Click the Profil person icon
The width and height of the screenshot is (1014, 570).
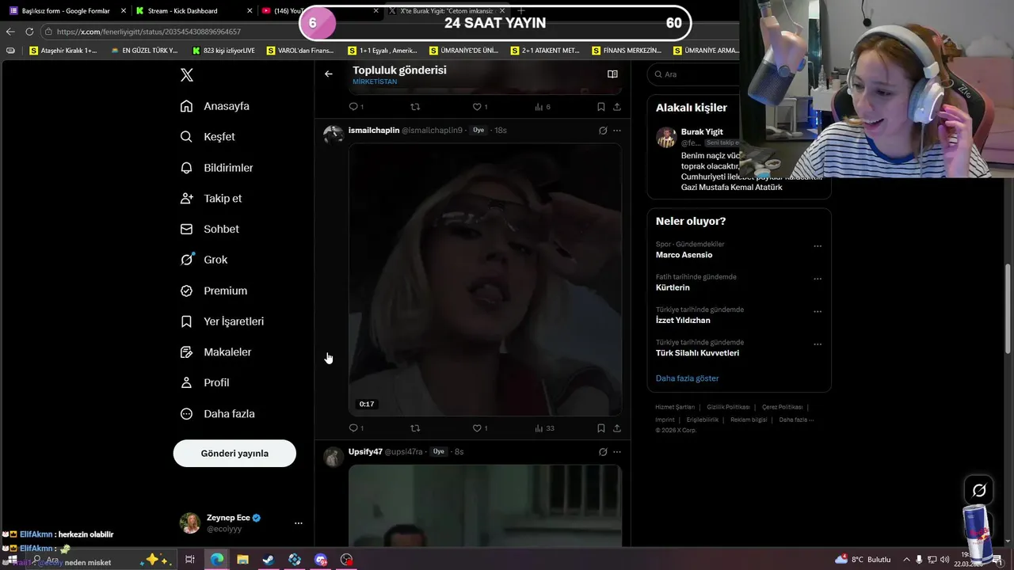(186, 382)
